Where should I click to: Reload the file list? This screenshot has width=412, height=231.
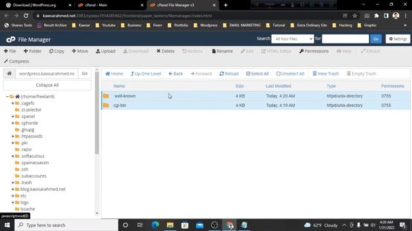point(229,74)
